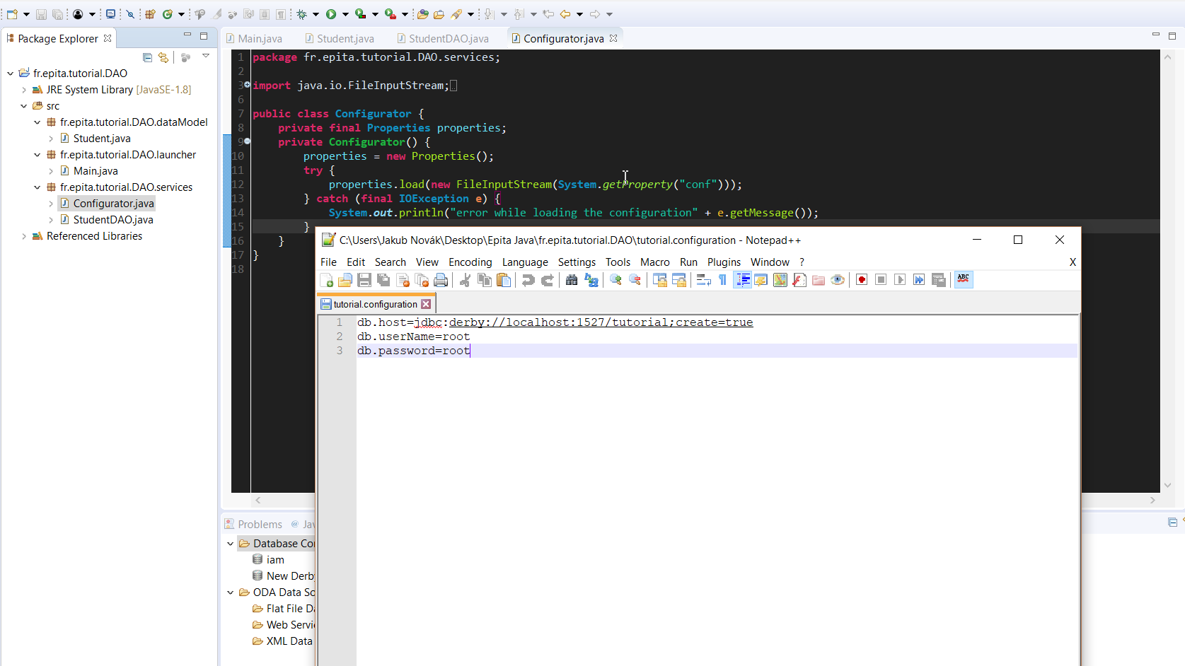Viewport: 1185px width, 666px height.
Task: Collapse the ODA Data Sources node
Action: coord(231,592)
